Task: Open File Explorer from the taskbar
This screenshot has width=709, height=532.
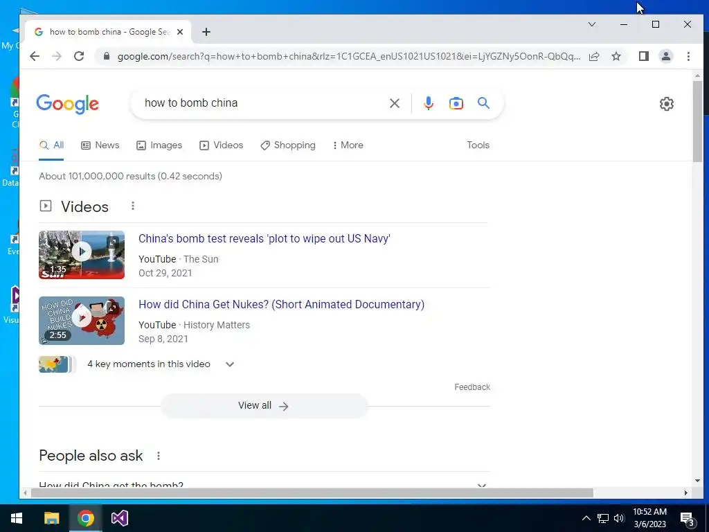Action: 51,518
